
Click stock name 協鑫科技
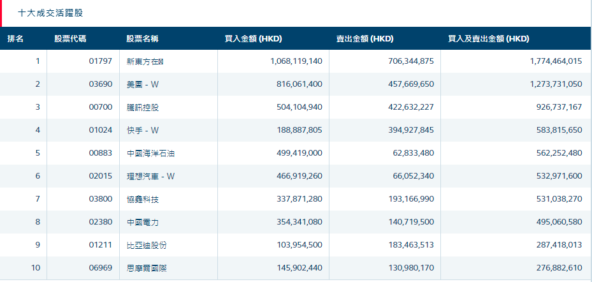[x=143, y=200]
